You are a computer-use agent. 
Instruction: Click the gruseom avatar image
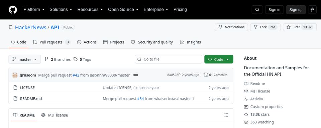click(15, 75)
